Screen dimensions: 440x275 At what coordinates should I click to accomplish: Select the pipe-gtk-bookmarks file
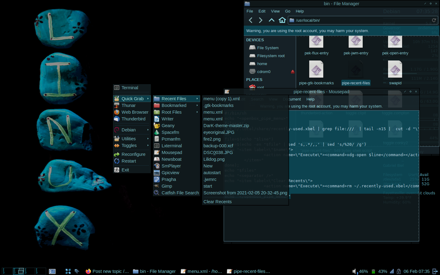[x=316, y=73]
